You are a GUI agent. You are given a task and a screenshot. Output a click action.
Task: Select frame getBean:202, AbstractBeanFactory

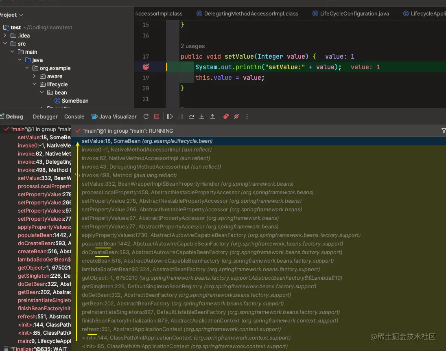[x=258, y=303]
